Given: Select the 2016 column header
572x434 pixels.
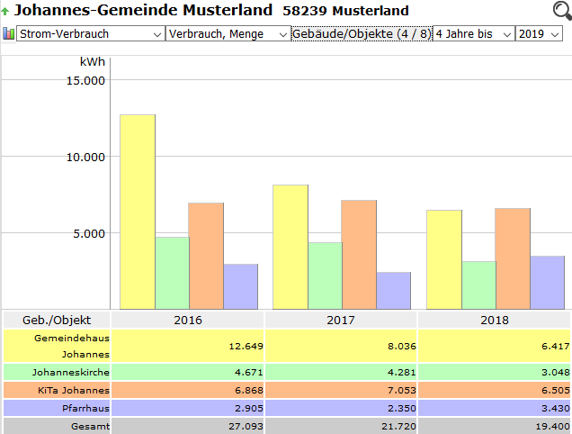Looking at the screenshot, I should 187,320.
